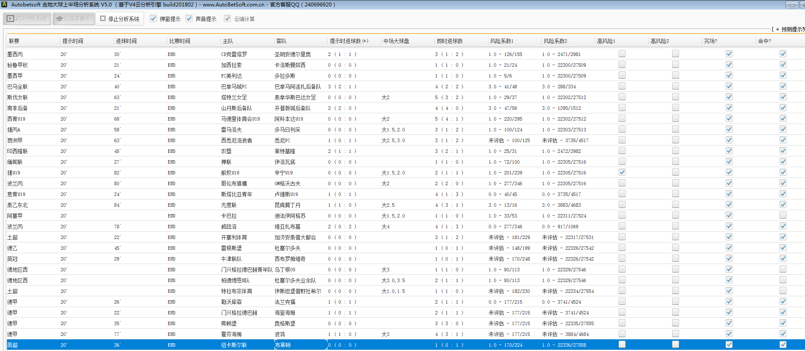Click the 预测提示 note at top right
805x351 pixels.
click(790, 29)
